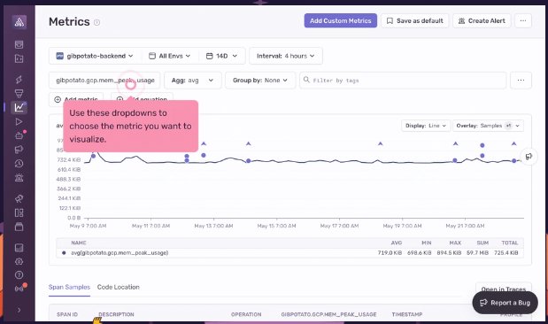The height and width of the screenshot is (324, 548).
Task: Click the feedback megaphone icon right of chart
Action: [x=529, y=156]
